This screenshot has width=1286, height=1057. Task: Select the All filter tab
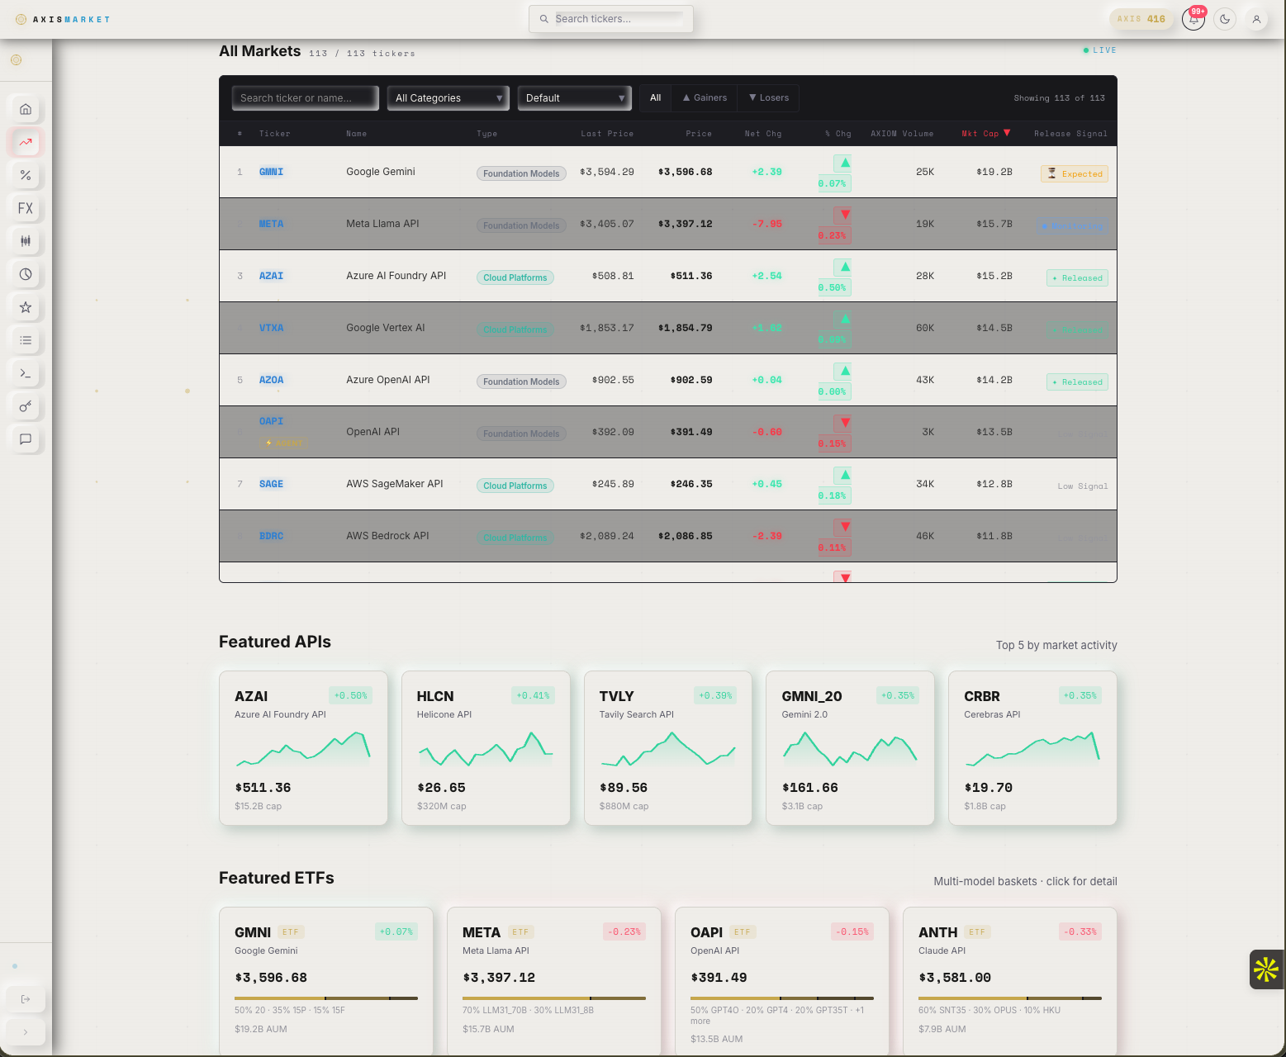coord(656,97)
